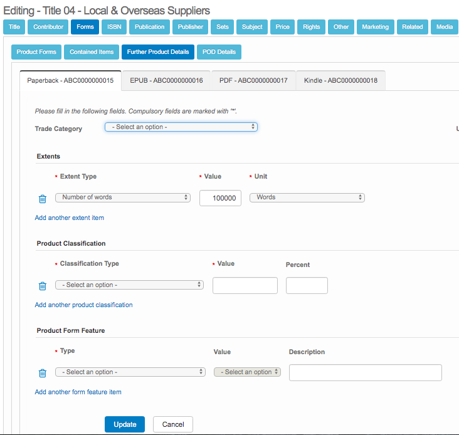Open the Trade Category dropdown
Screen dimensions: 459x435
click(181, 127)
